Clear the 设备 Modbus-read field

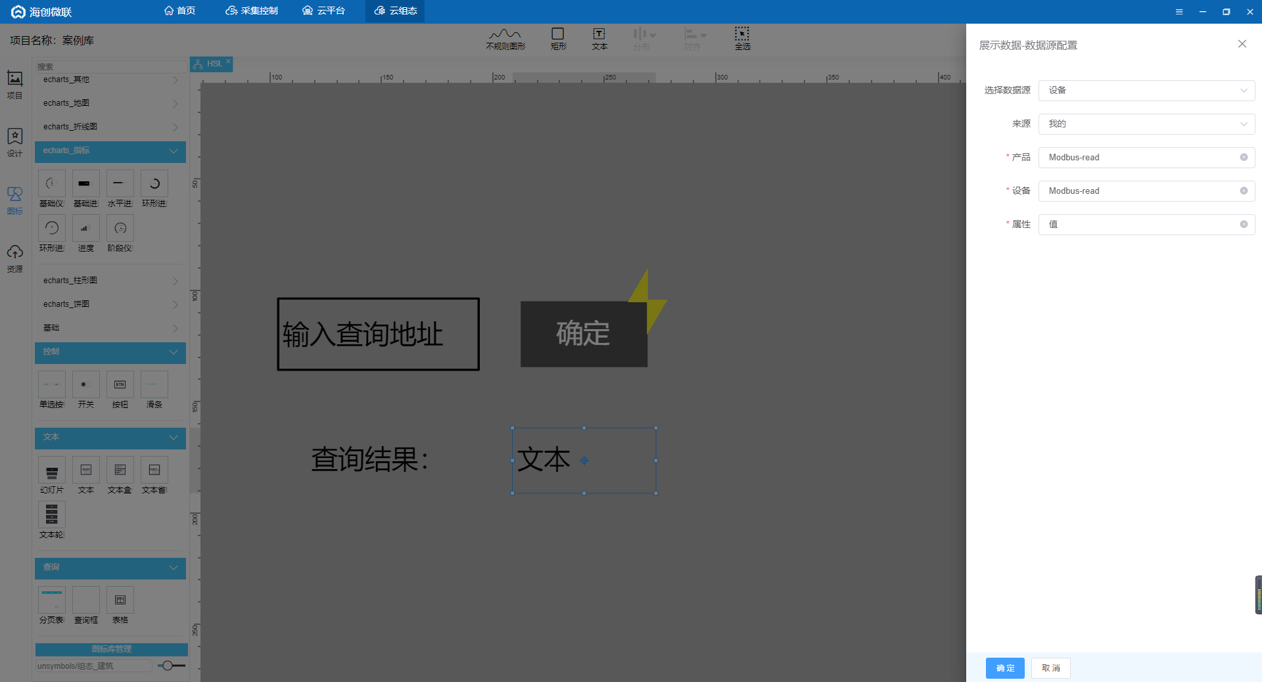click(1244, 191)
